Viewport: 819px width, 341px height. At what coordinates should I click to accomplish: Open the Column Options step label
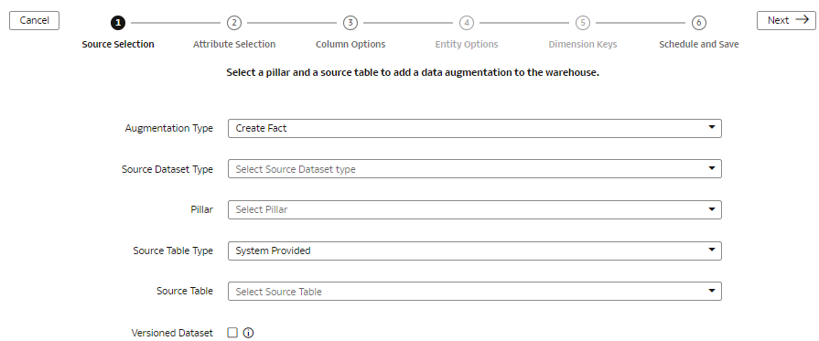[x=350, y=45]
